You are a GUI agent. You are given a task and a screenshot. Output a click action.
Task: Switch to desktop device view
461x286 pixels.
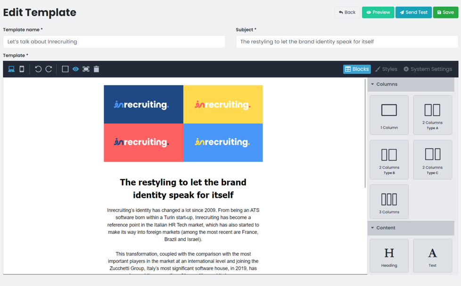point(11,69)
